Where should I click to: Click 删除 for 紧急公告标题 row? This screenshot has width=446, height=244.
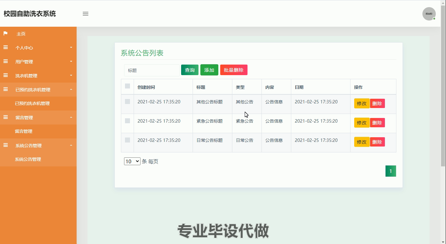[x=377, y=123]
